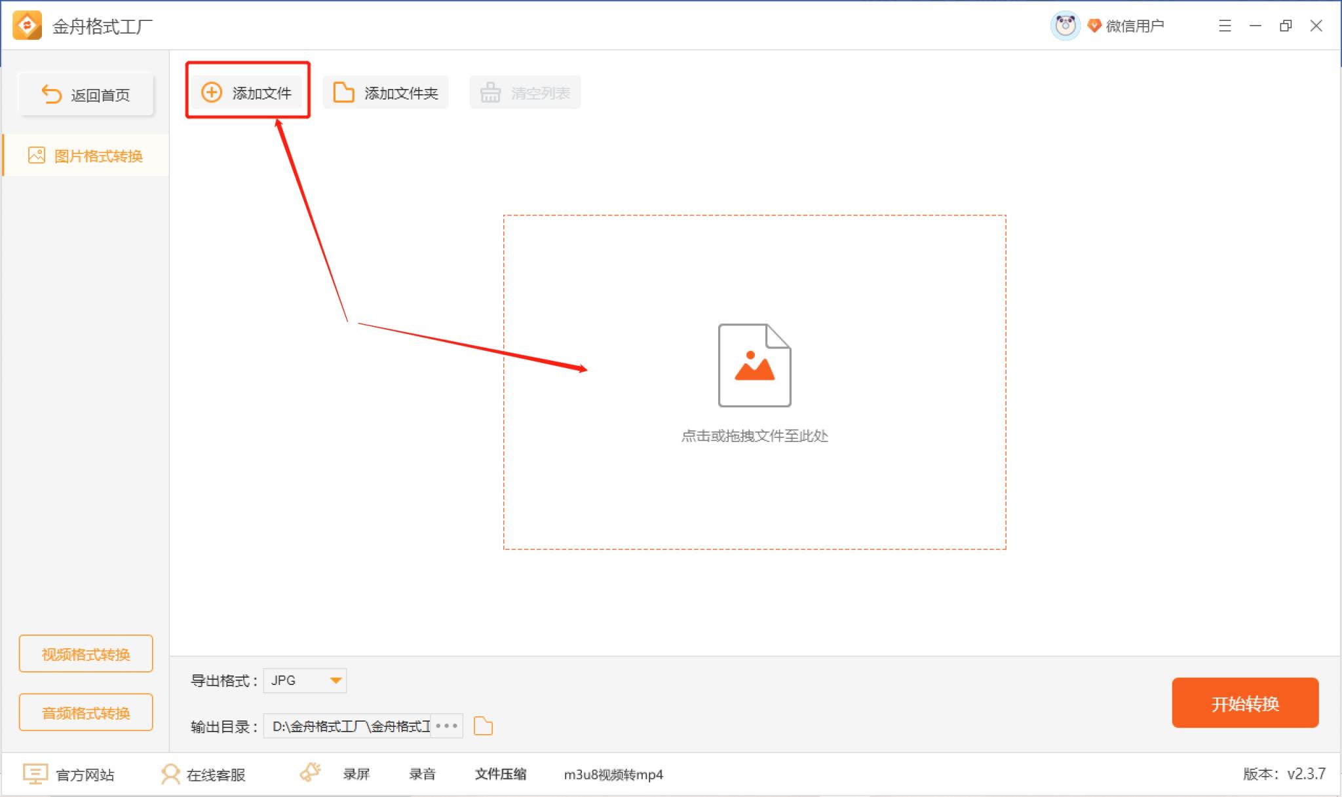
Task: Open the 文件压缩 link
Action: pos(501,774)
